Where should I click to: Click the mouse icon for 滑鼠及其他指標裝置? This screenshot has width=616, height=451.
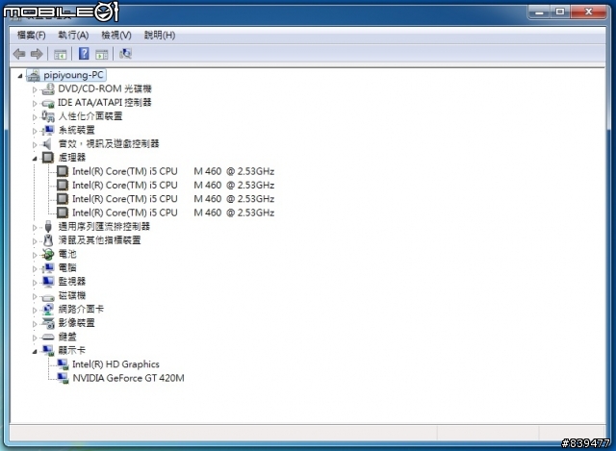(48, 240)
